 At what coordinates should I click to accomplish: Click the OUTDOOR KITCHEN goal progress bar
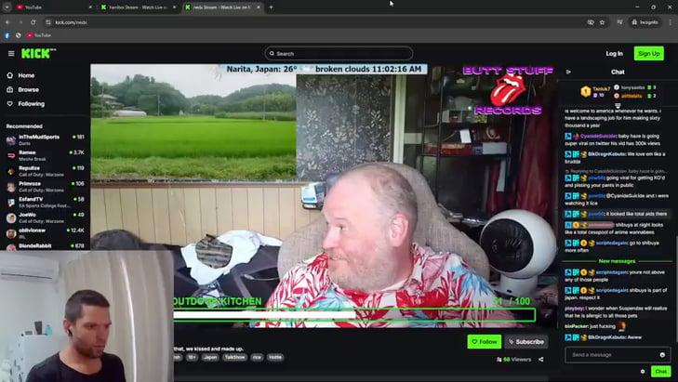[354, 314]
